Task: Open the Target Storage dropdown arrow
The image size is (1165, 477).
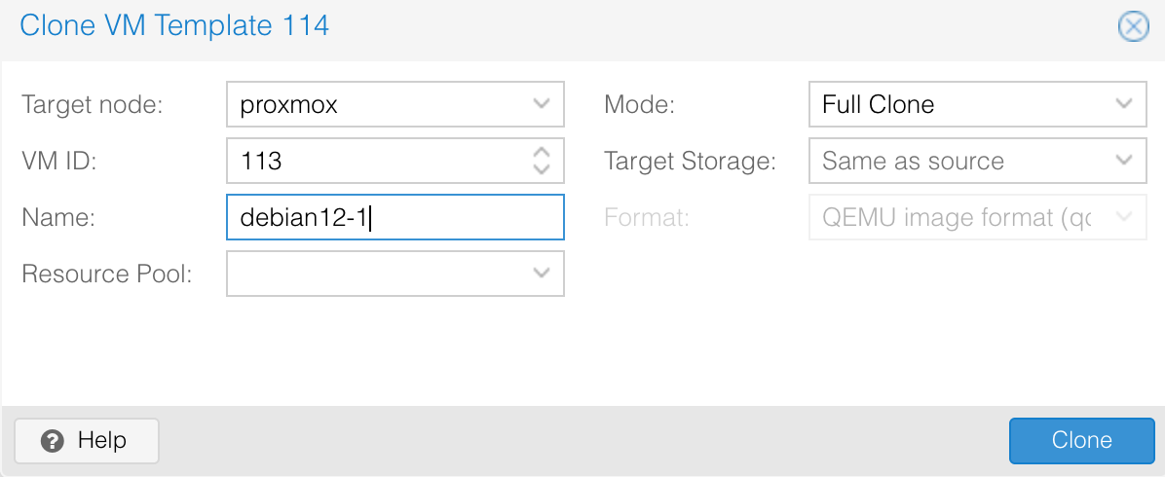Action: pos(1124,161)
